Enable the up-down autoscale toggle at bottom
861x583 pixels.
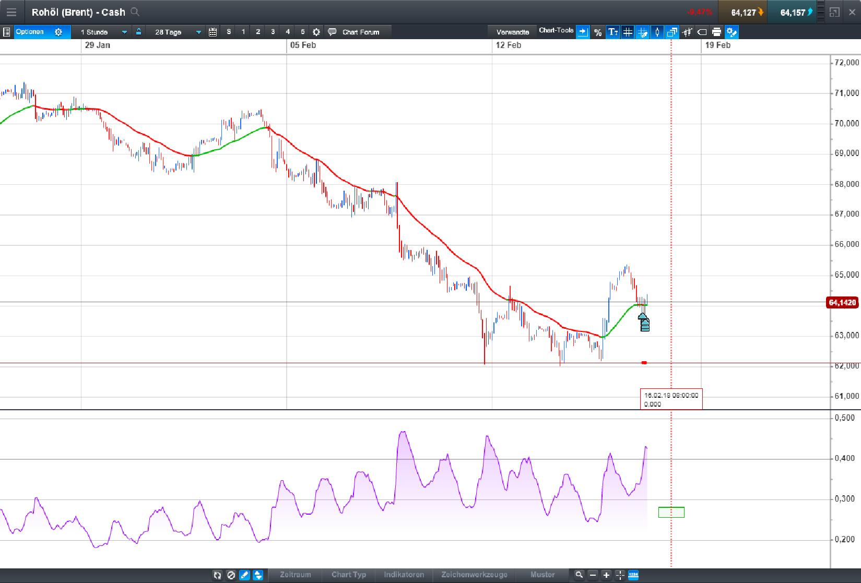[x=258, y=575]
